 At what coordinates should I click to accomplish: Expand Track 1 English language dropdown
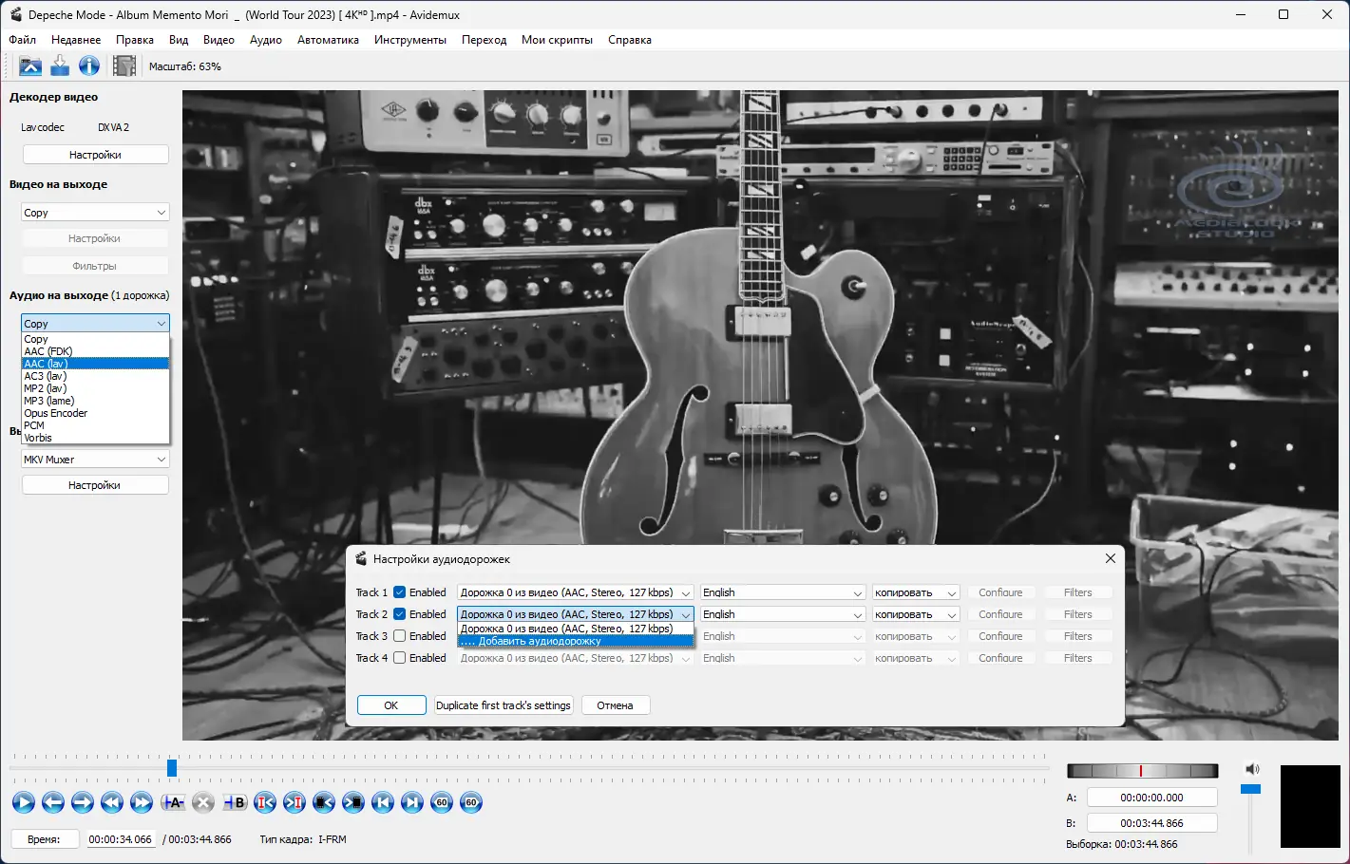[x=782, y=592]
